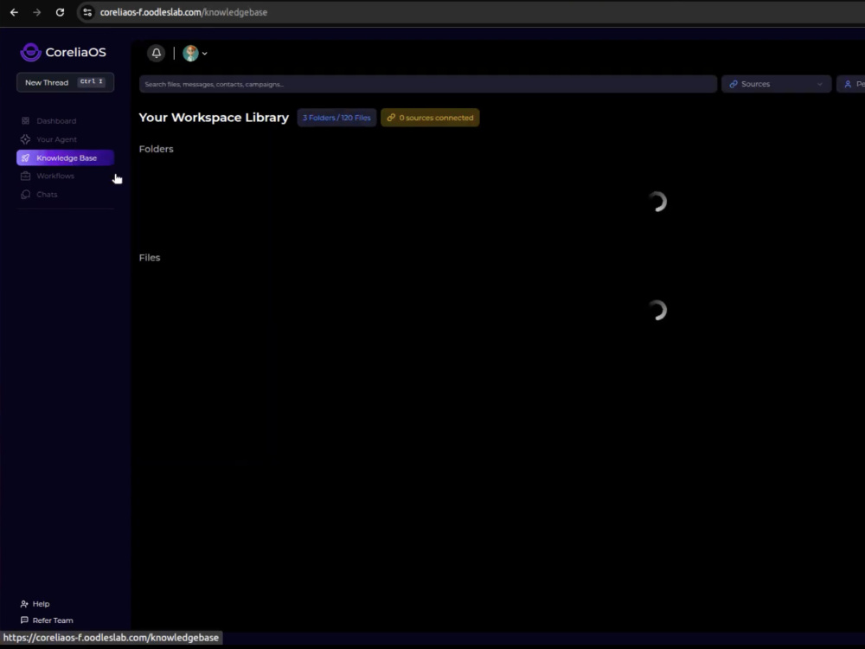865x649 pixels.
Task: Click the CoreliaOS brand name
Action: pyautogui.click(x=75, y=53)
